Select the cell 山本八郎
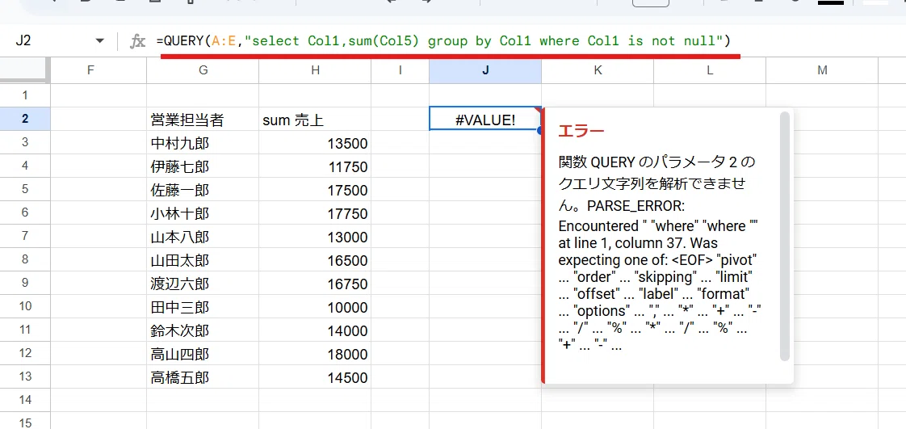 point(202,237)
